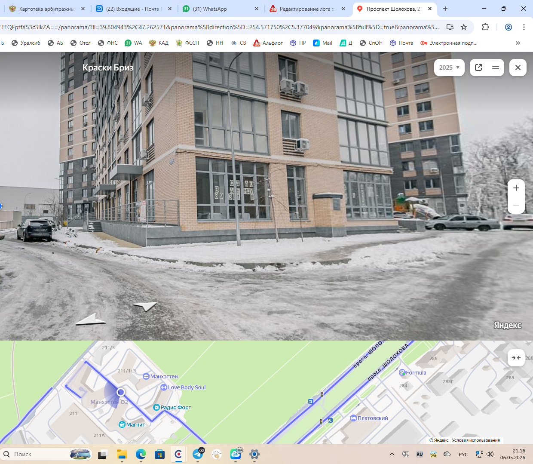Switch to Картотека арбитражных tab
533x464 pixels.
coord(47,9)
